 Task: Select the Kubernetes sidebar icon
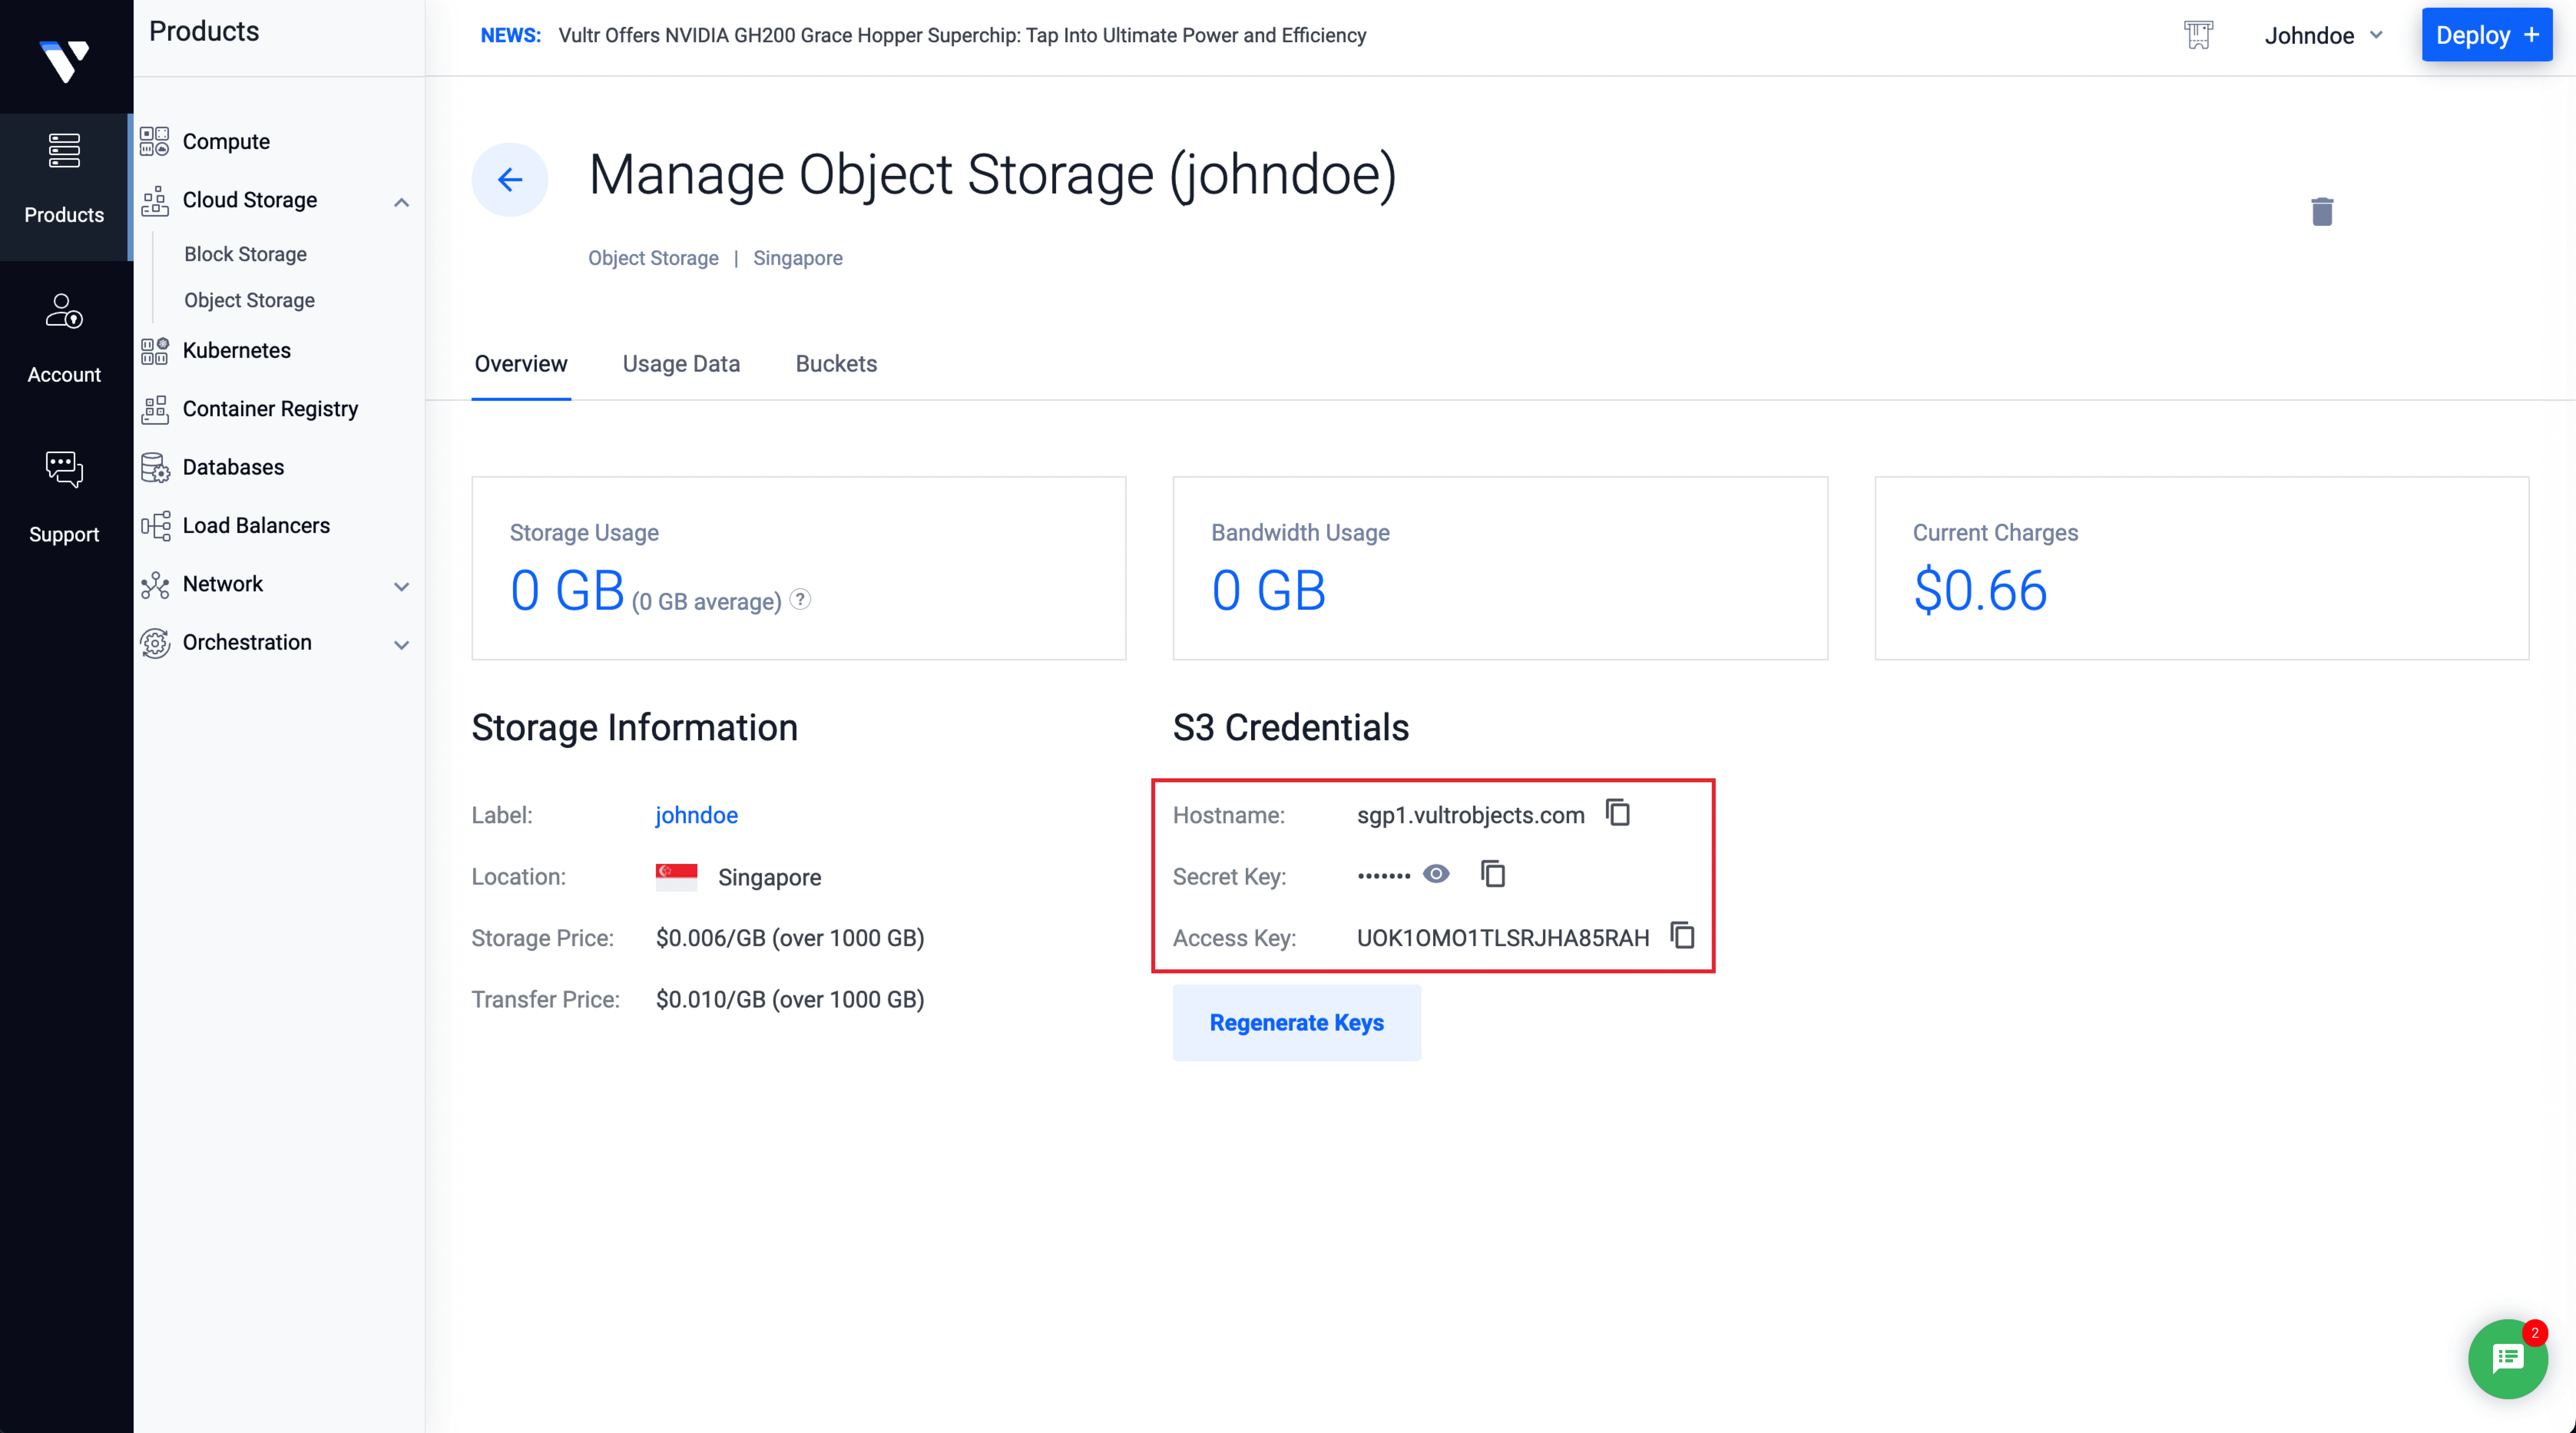[x=155, y=350]
